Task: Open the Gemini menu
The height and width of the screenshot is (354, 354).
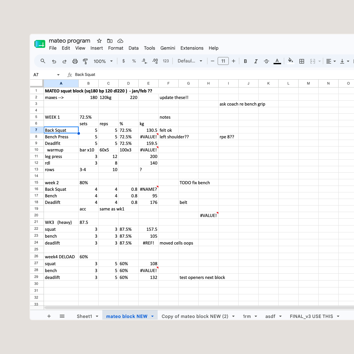Action: tap(168, 48)
